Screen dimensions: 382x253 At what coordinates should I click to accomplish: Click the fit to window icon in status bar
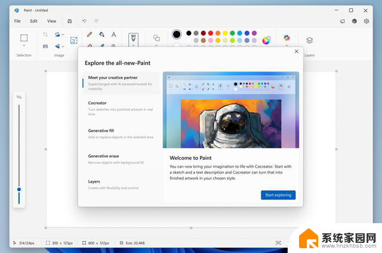pyautogui.click(x=278, y=243)
